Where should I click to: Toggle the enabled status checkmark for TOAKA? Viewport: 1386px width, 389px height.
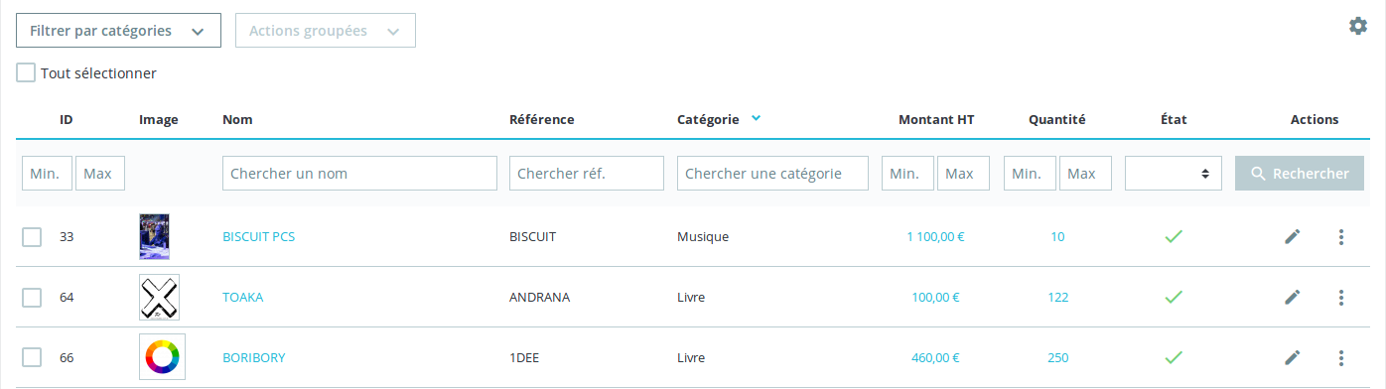[x=1174, y=297]
